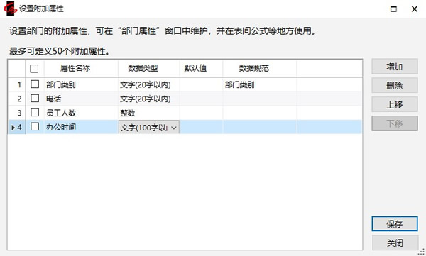The width and height of the screenshot is (426, 256).
Task: Tick the checkbox for 员工人数 row
Action: [x=35, y=112]
